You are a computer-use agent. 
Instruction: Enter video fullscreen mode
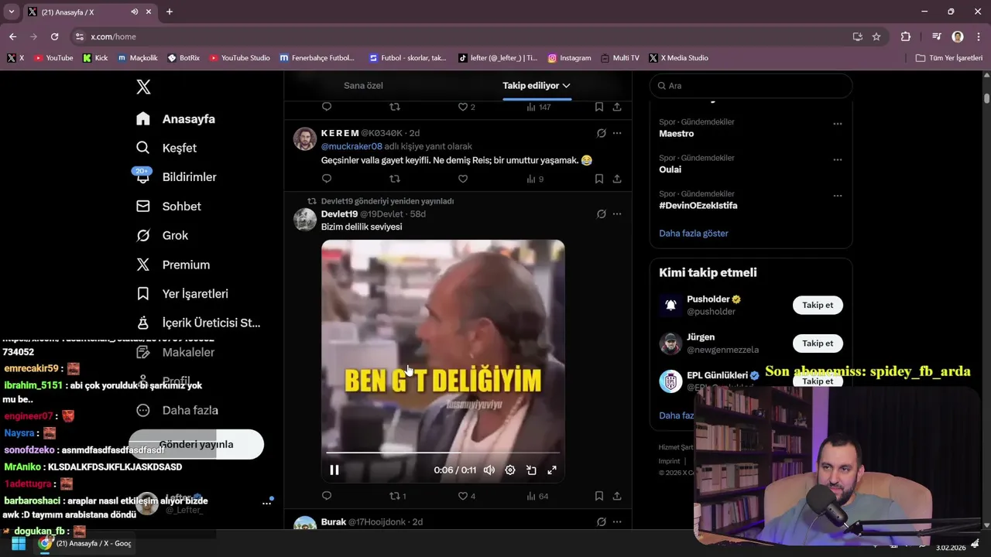(x=552, y=470)
